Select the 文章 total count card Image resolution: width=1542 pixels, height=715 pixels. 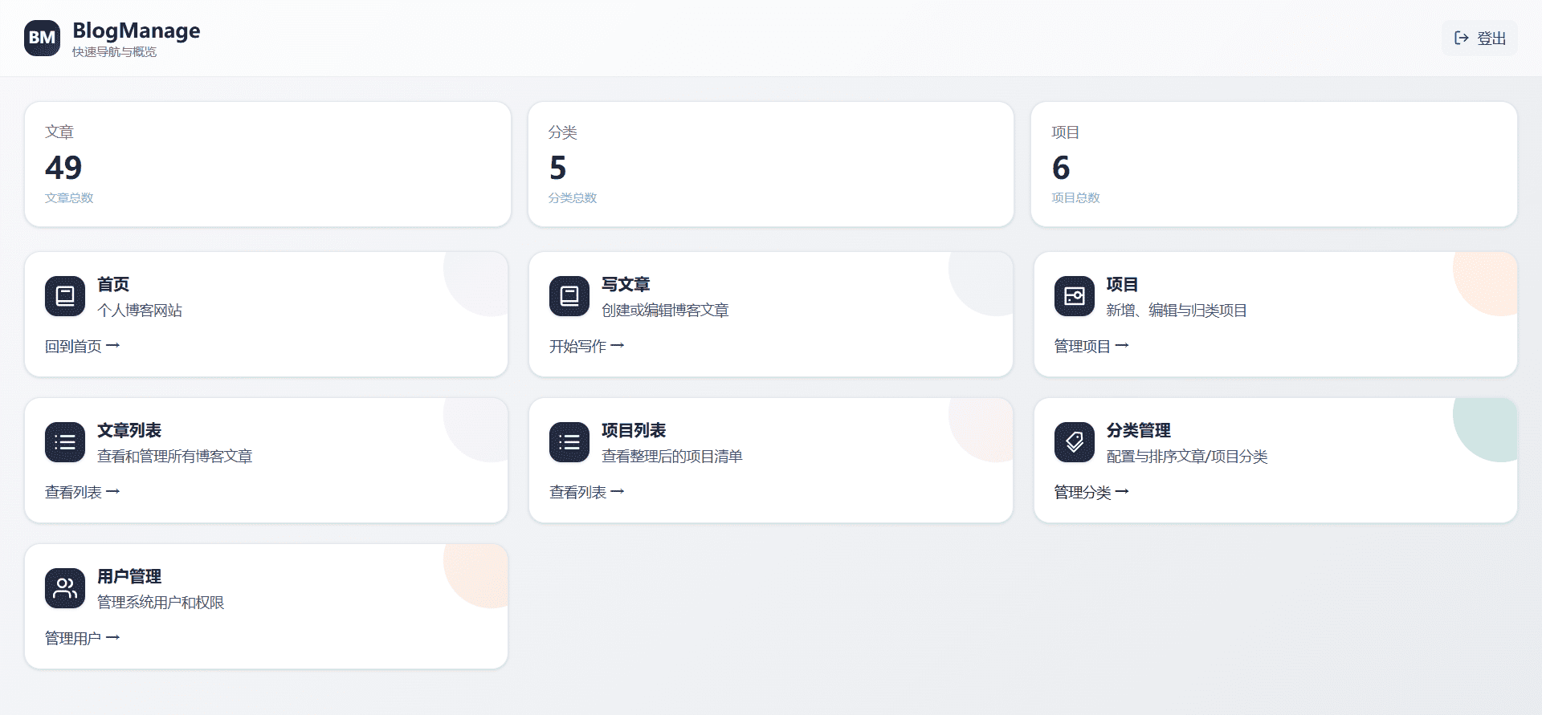point(267,164)
